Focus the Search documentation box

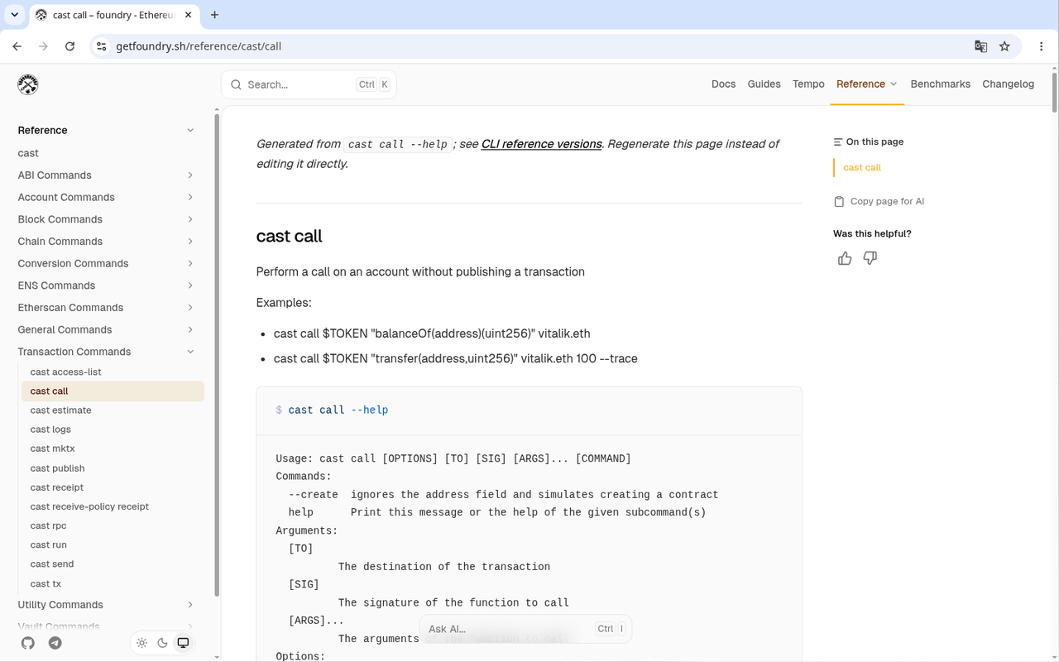tap(309, 84)
